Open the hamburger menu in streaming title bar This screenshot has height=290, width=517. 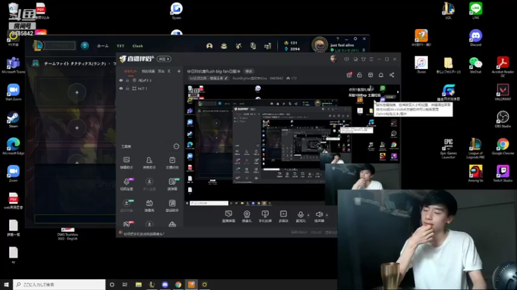point(371,59)
